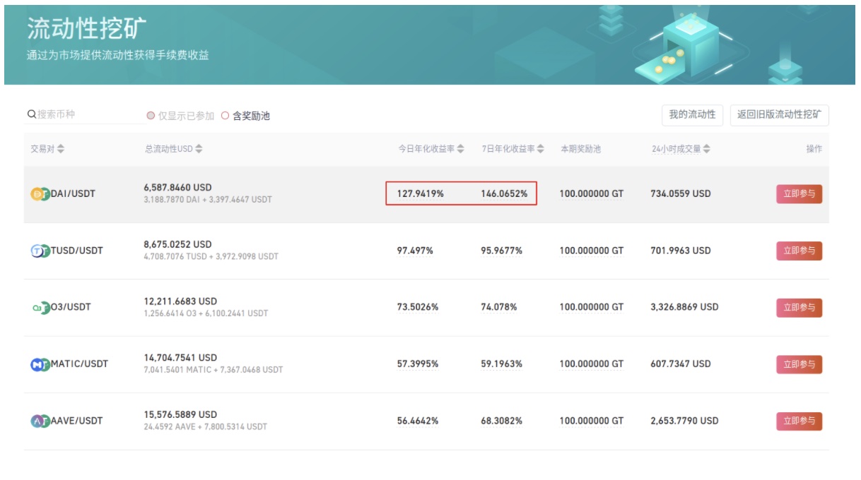861x480 pixels.
Task: Click the AAVE/USDT pair coin icon
Action: (40, 421)
